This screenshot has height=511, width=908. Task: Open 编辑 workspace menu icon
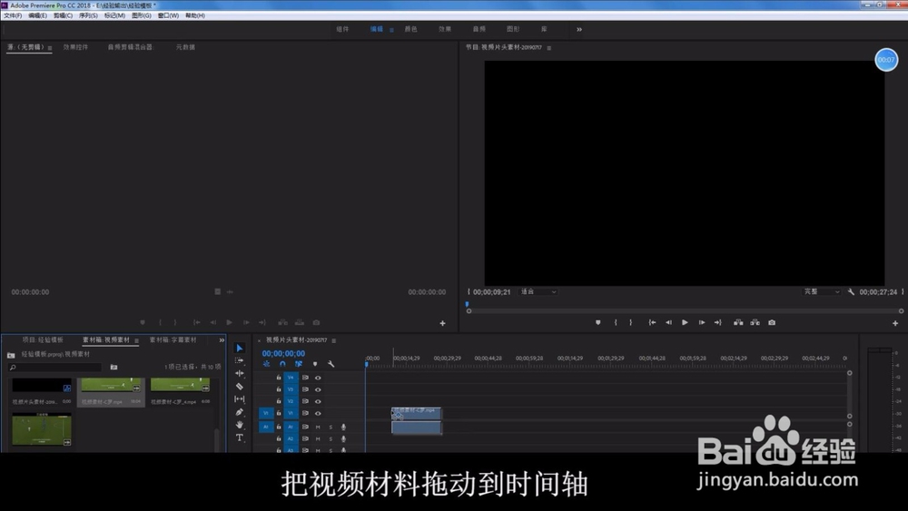pos(391,30)
